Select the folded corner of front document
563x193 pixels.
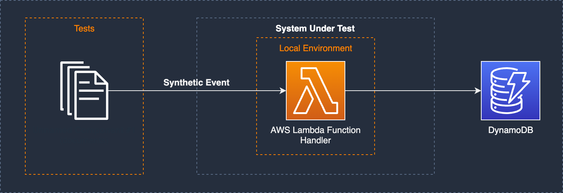(102, 77)
